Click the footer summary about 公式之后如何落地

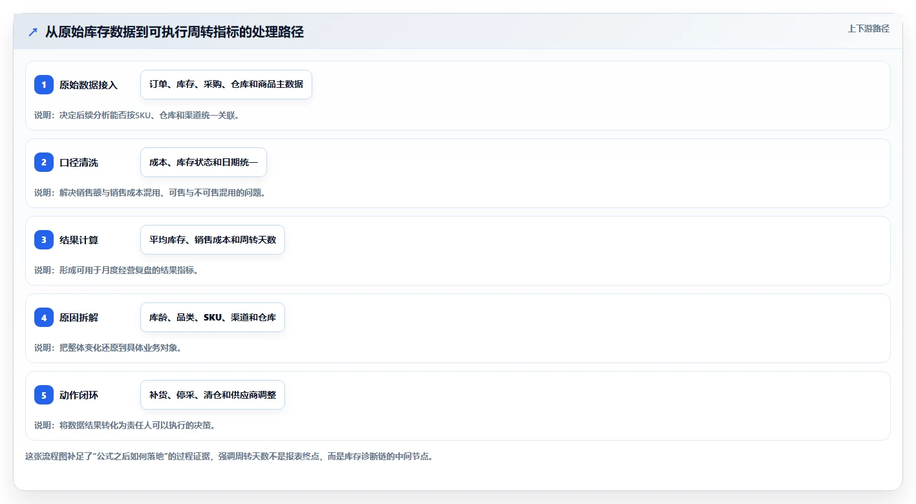(x=229, y=456)
